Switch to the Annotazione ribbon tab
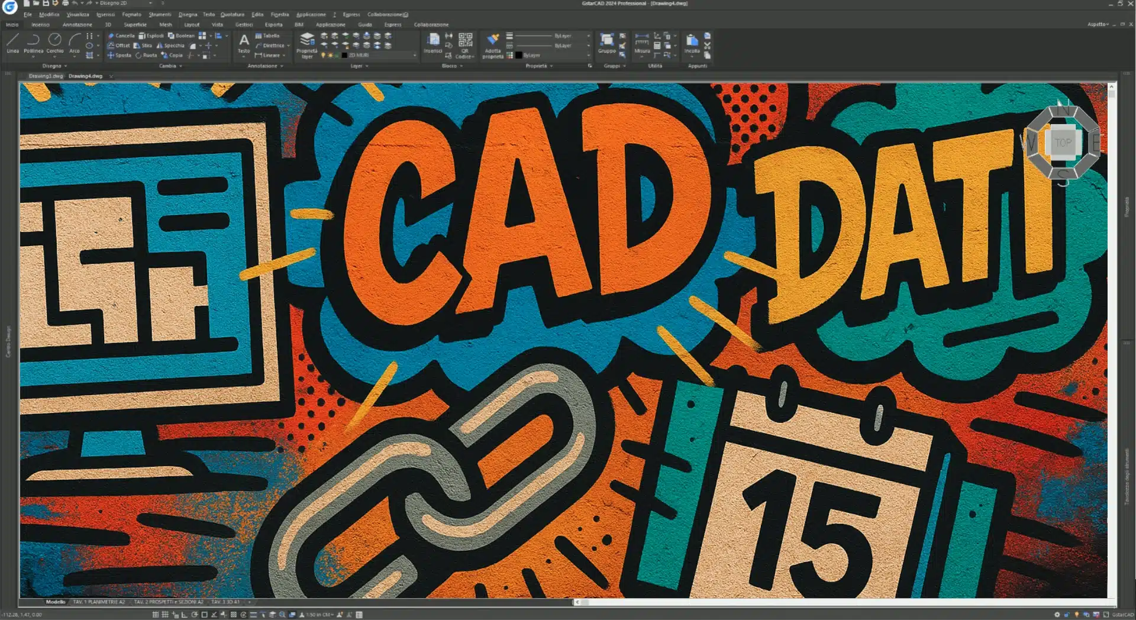The width and height of the screenshot is (1136, 620). tap(78, 24)
